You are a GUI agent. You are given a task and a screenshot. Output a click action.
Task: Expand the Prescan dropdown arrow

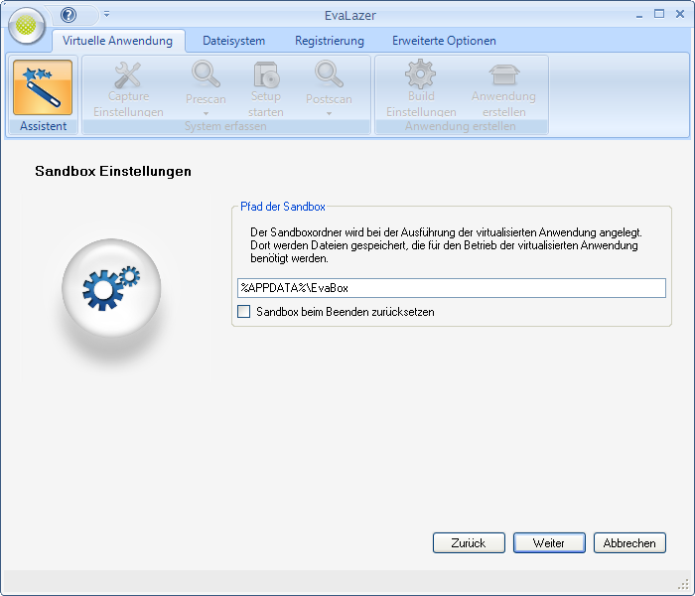point(206,113)
